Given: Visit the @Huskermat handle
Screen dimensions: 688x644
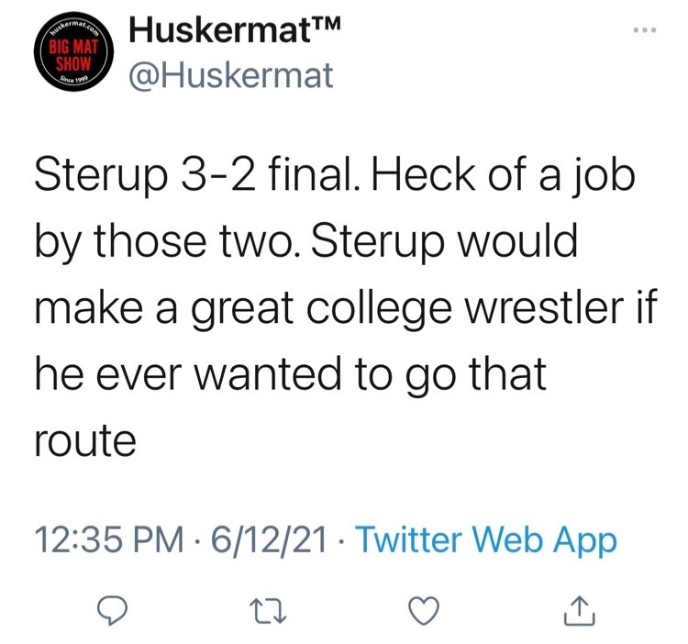Looking at the screenshot, I should coord(232,76).
